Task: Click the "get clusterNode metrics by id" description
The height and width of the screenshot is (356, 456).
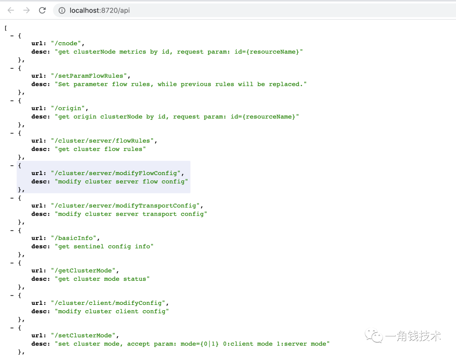Action: pyautogui.click(x=179, y=52)
